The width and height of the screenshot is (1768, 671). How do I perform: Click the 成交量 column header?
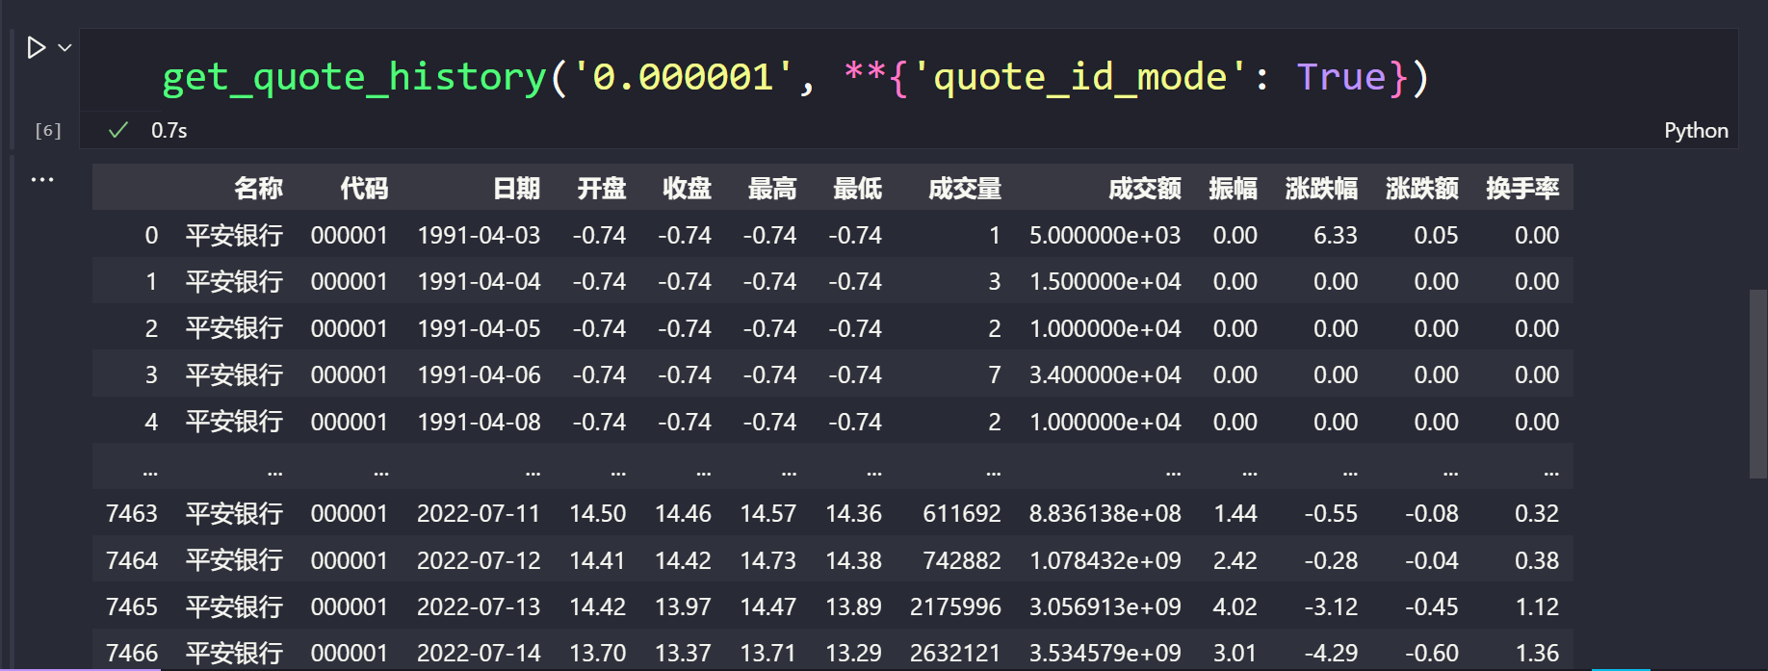(965, 189)
